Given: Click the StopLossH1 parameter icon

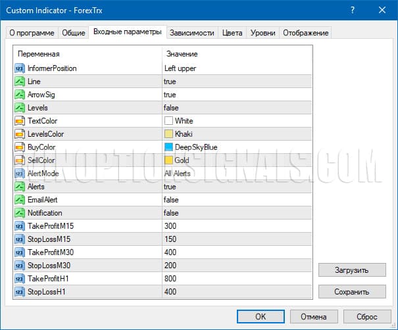Looking at the screenshot, I should [x=19, y=292].
